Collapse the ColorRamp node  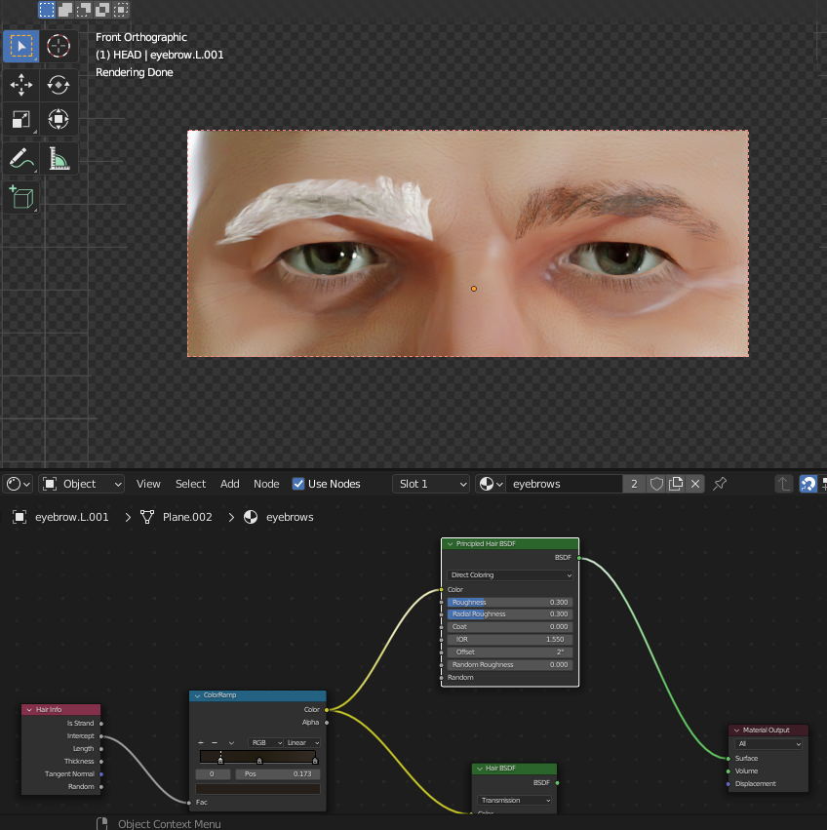click(198, 695)
